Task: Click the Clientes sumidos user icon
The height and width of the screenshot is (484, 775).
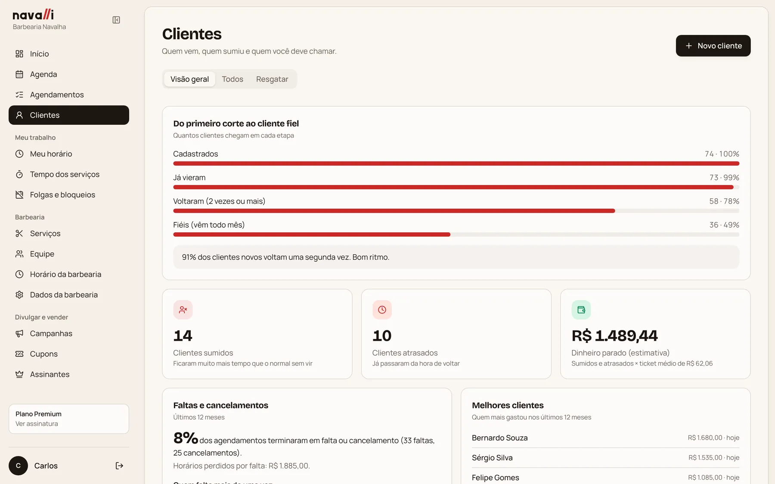Action: pos(183,310)
